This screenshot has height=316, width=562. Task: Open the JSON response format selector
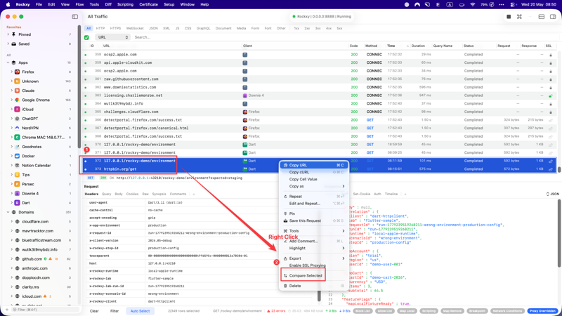point(552,195)
